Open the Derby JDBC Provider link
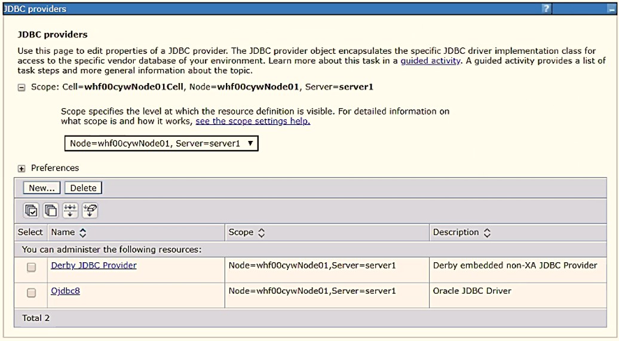The width and height of the screenshot is (619, 341). 94,265
